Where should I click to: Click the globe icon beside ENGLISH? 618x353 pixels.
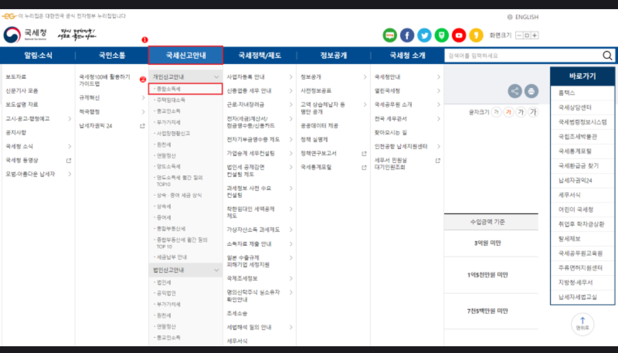click(x=510, y=17)
